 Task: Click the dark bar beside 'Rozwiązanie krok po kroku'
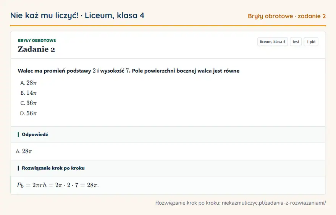point(18,168)
